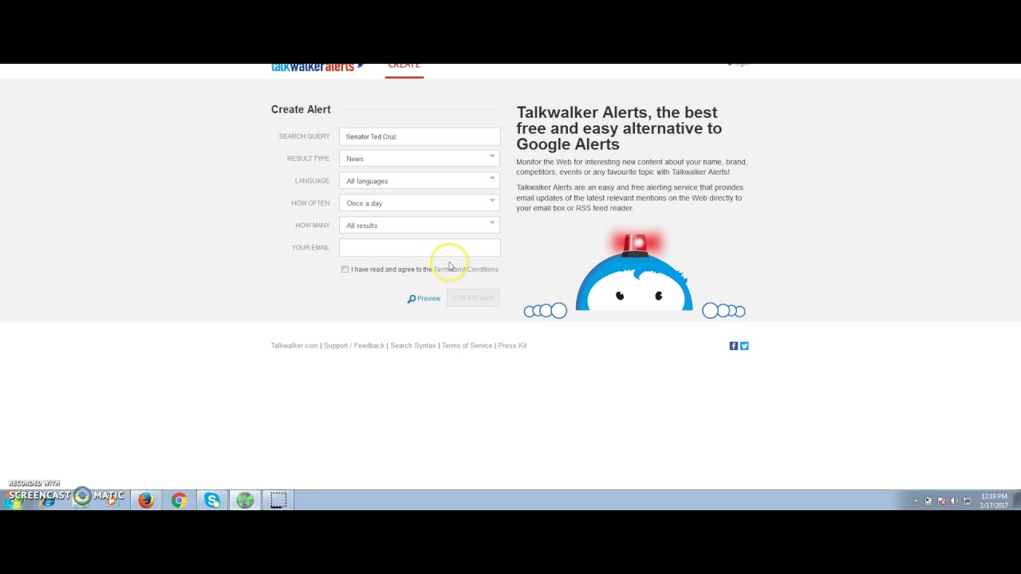Click the magnifier icon beside Preview
Screen dimensions: 1021x574
[x=412, y=299]
